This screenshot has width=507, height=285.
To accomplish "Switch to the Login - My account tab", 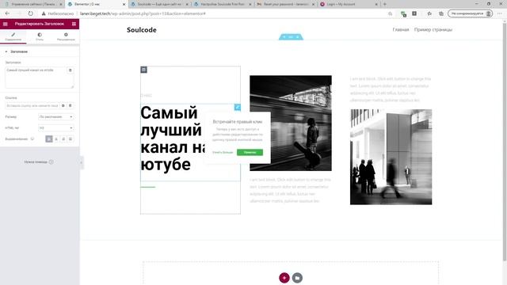I will [x=349, y=4].
